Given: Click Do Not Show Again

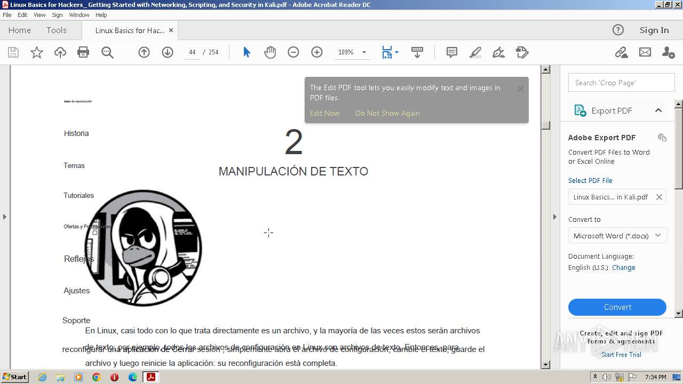Looking at the screenshot, I should pyautogui.click(x=387, y=113).
